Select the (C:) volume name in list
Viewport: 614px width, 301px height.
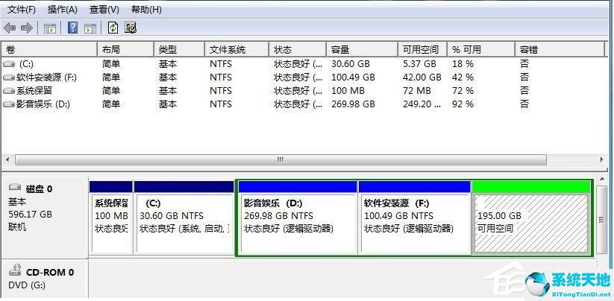[26, 64]
